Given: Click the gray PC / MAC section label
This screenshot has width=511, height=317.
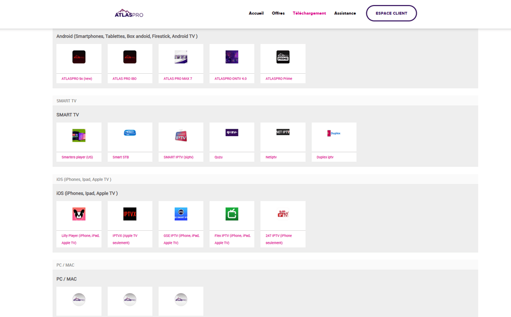Looking at the screenshot, I should click(x=65, y=265).
